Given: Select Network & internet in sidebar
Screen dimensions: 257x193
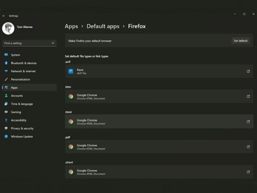Looking at the screenshot, I should pos(23,71).
